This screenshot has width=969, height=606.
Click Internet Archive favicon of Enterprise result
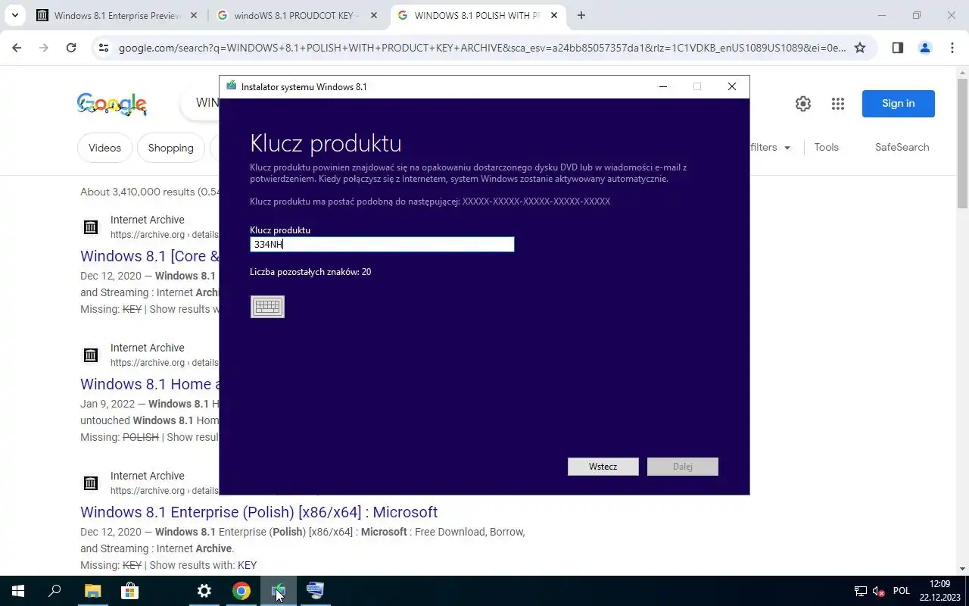(x=91, y=483)
